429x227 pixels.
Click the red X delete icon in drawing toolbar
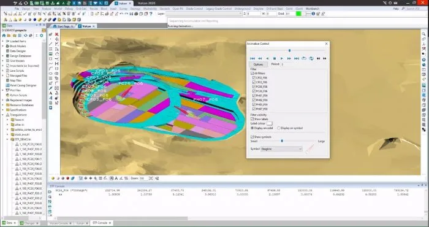click(56, 34)
